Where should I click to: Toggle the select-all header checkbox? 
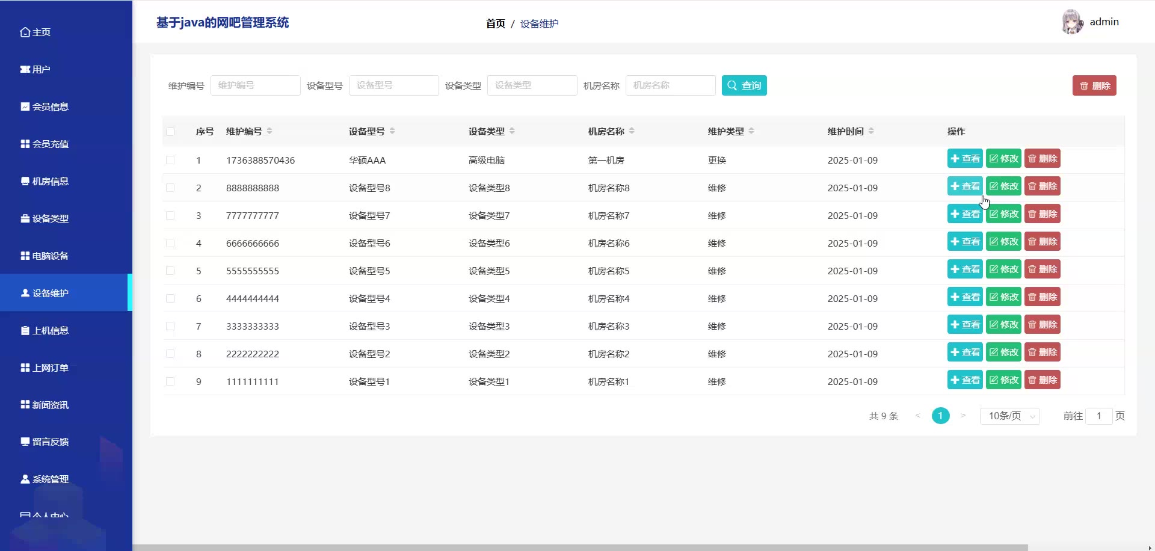(170, 132)
